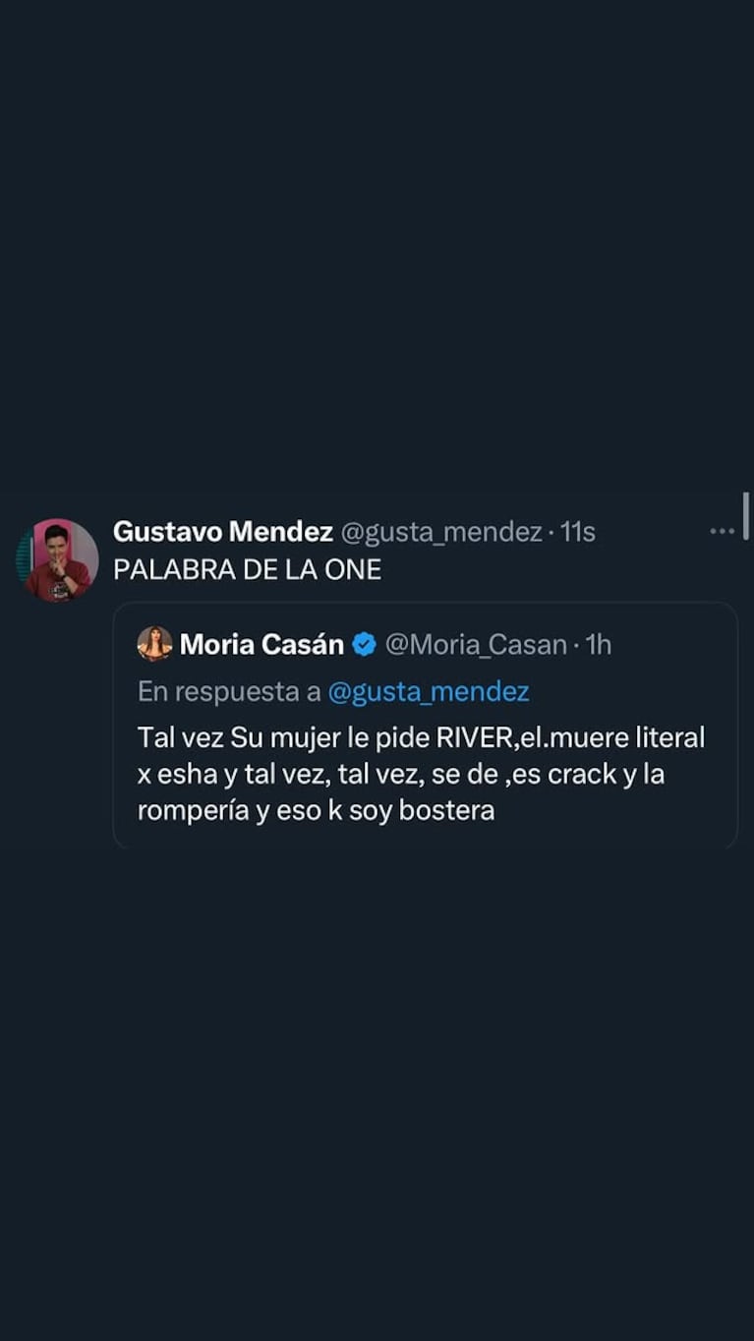The image size is (754, 1341).
Task: Open Gustavo Mendez's profile picture
Action: coord(58,559)
